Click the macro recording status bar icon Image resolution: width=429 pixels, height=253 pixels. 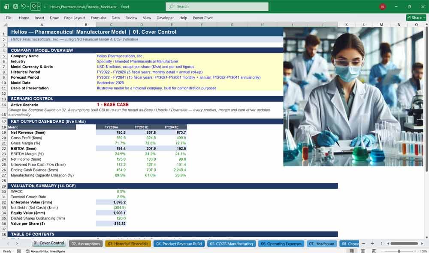19,251
